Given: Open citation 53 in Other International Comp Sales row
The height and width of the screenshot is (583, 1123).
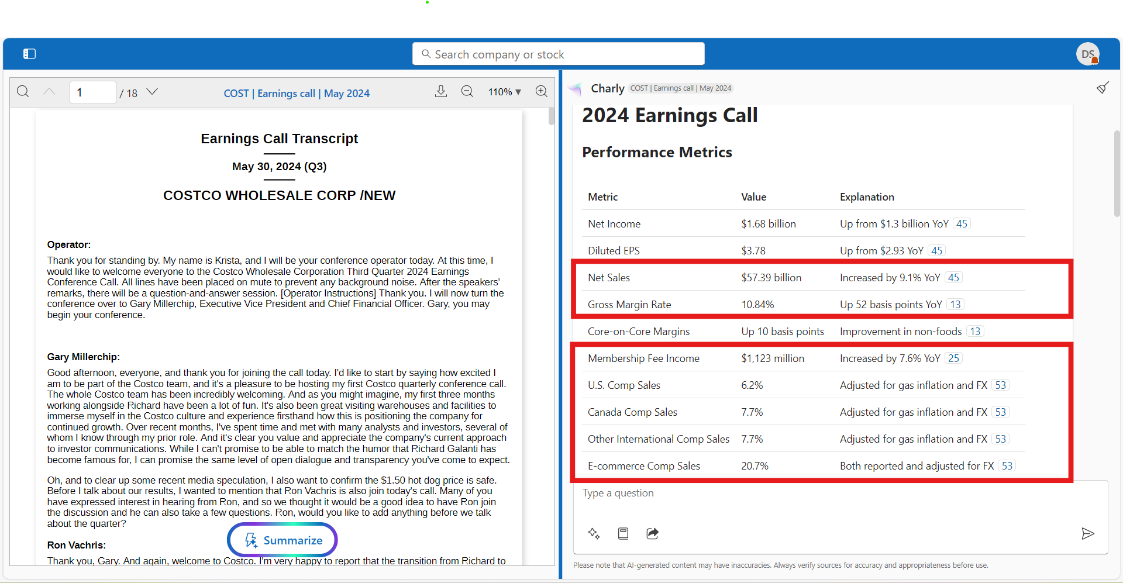Looking at the screenshot, I should point(1001,439).
